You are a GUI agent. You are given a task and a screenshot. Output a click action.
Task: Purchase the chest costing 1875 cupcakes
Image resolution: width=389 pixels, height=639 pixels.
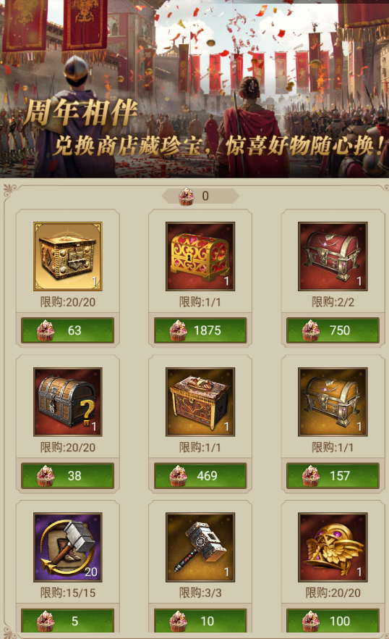(200, 330)
